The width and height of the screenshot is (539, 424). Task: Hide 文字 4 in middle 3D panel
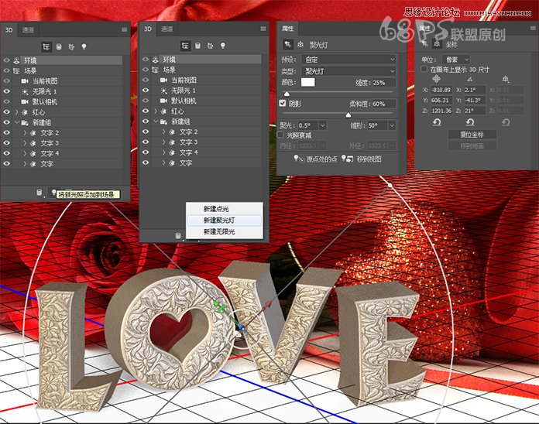(x=146, y=152)
